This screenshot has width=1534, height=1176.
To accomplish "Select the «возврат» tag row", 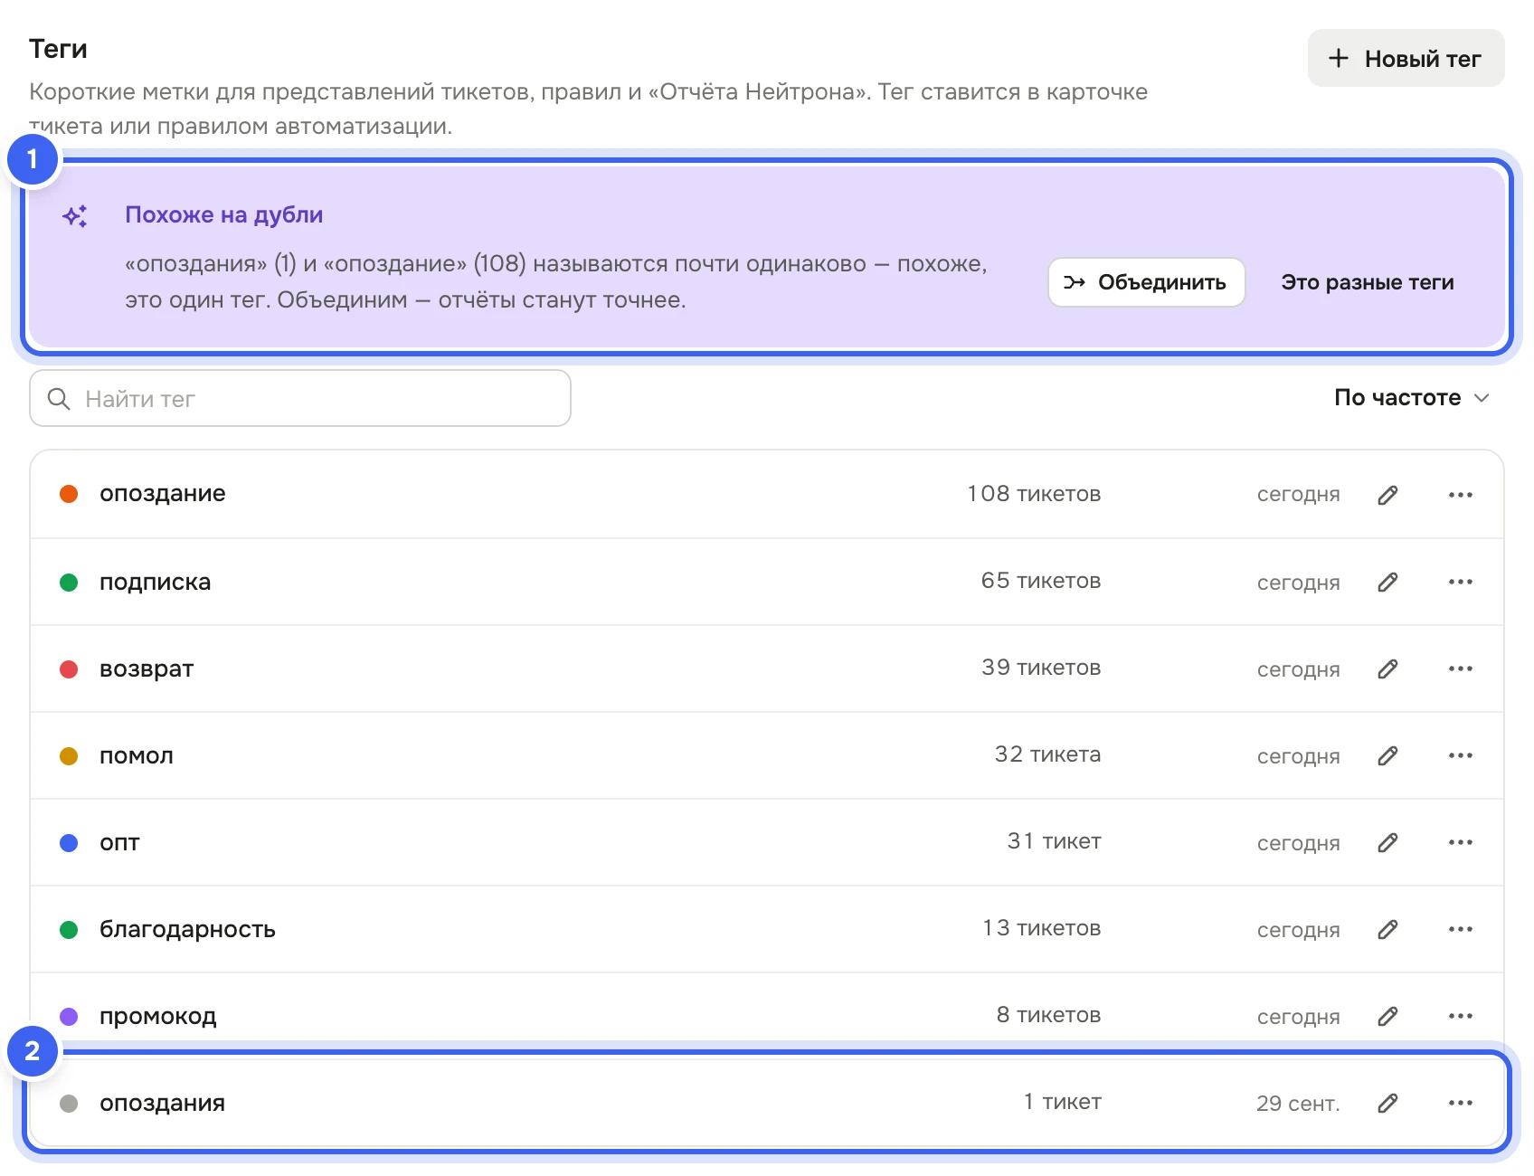I will [x=767, y=669].
